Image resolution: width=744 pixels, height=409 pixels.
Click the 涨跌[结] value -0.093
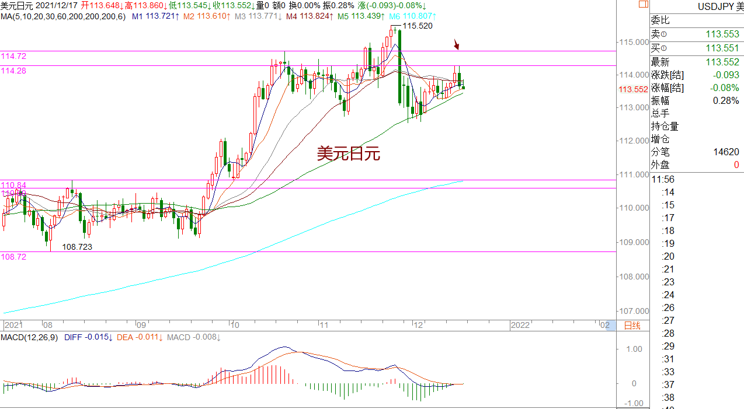point(726,75)
